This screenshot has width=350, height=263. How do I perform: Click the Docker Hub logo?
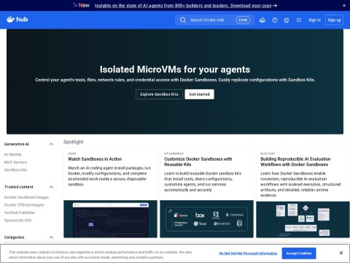coord(17,19)
